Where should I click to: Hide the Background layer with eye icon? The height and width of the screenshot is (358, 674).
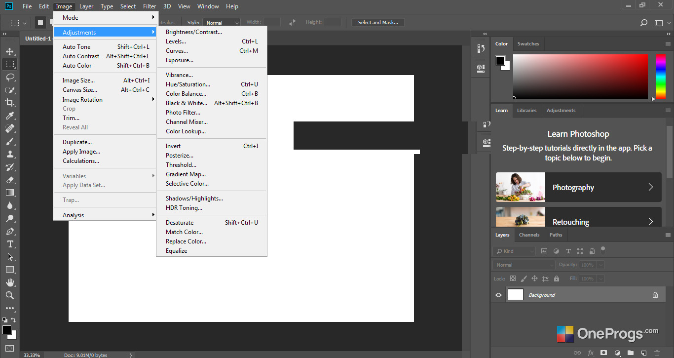[498, 295]
